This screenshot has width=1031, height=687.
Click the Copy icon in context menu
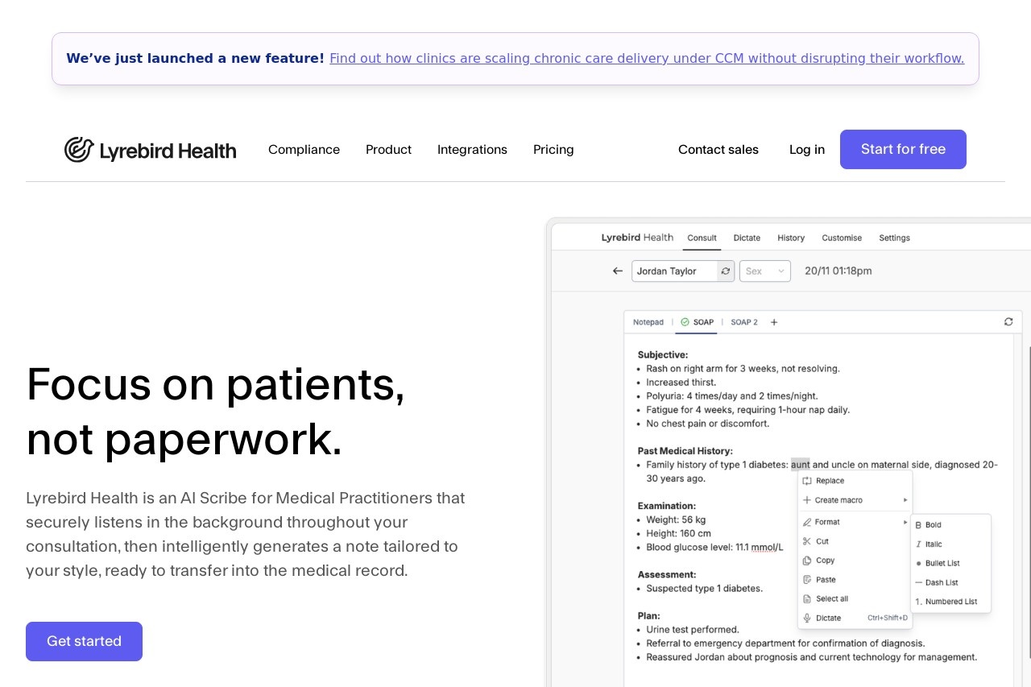tap(807, 561)
